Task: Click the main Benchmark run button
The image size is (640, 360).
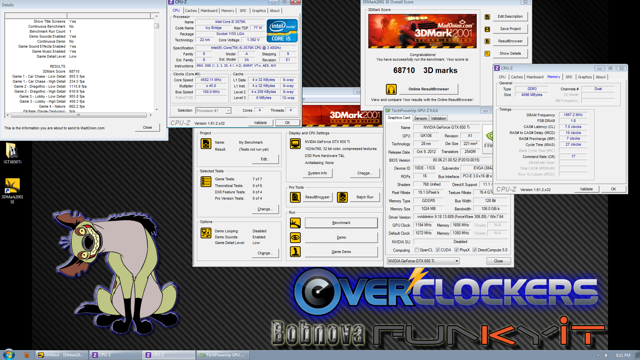Action: [341, 223]
